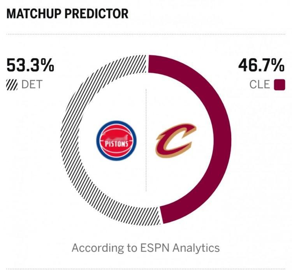This screenshot has height=270, width=292.
Task: Click the word ESPN in the caption
Action: (x=155, y=248)
